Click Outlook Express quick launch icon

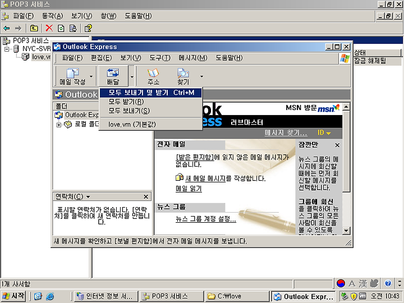coord(38,296)
